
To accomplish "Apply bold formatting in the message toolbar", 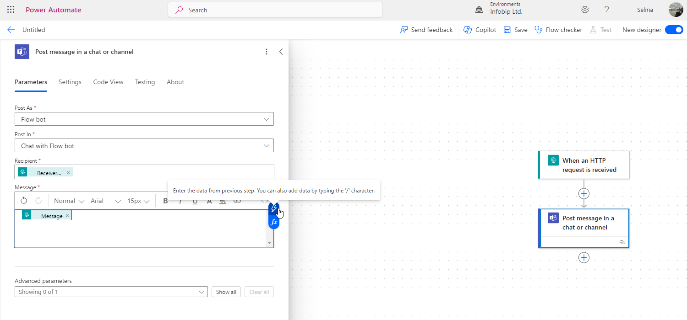I will click(165, 200).
